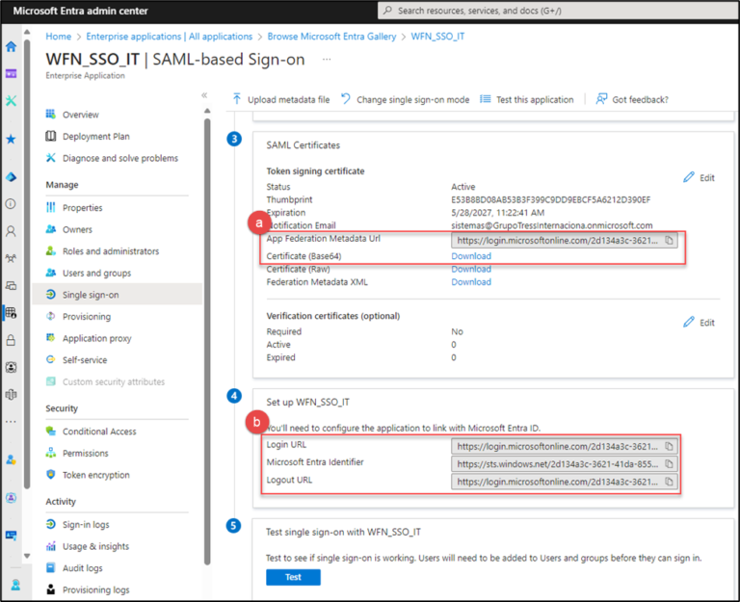This screenshot has width=740, height=602.
Task: Go to WFN_SSO_IT breadcrumb
Action: click(x=437, y=37)
